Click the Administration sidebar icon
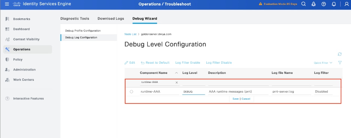The image size is (351, 138). click(x=7, y=70)
